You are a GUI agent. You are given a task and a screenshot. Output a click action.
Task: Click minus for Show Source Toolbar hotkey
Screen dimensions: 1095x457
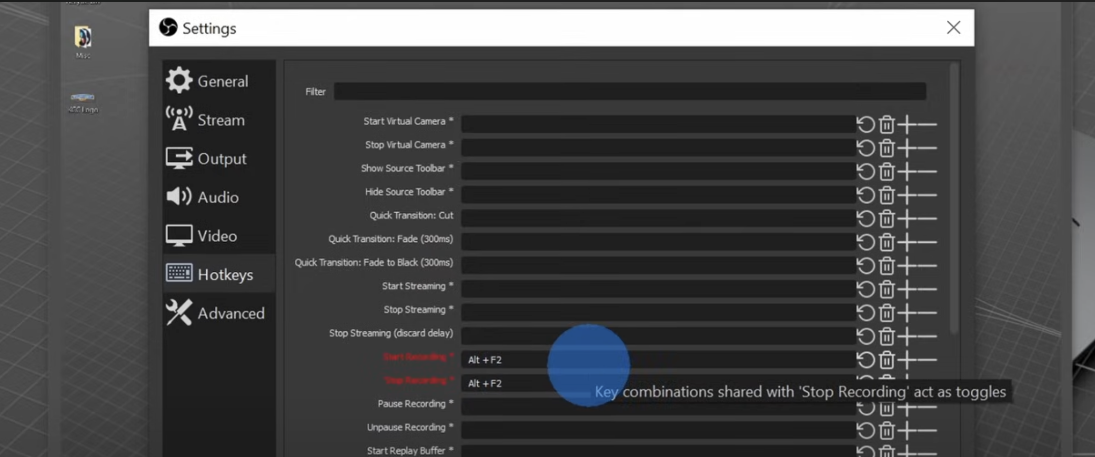pos(927,172)
